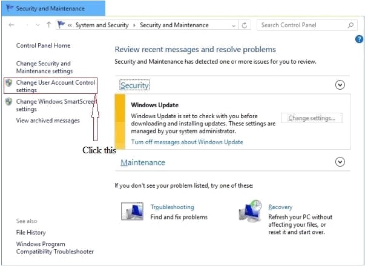Viewport: 365px width, 266px height.
Task: Click the breadcrumb chevron before System and Security
Action: [x=70, y=25]
